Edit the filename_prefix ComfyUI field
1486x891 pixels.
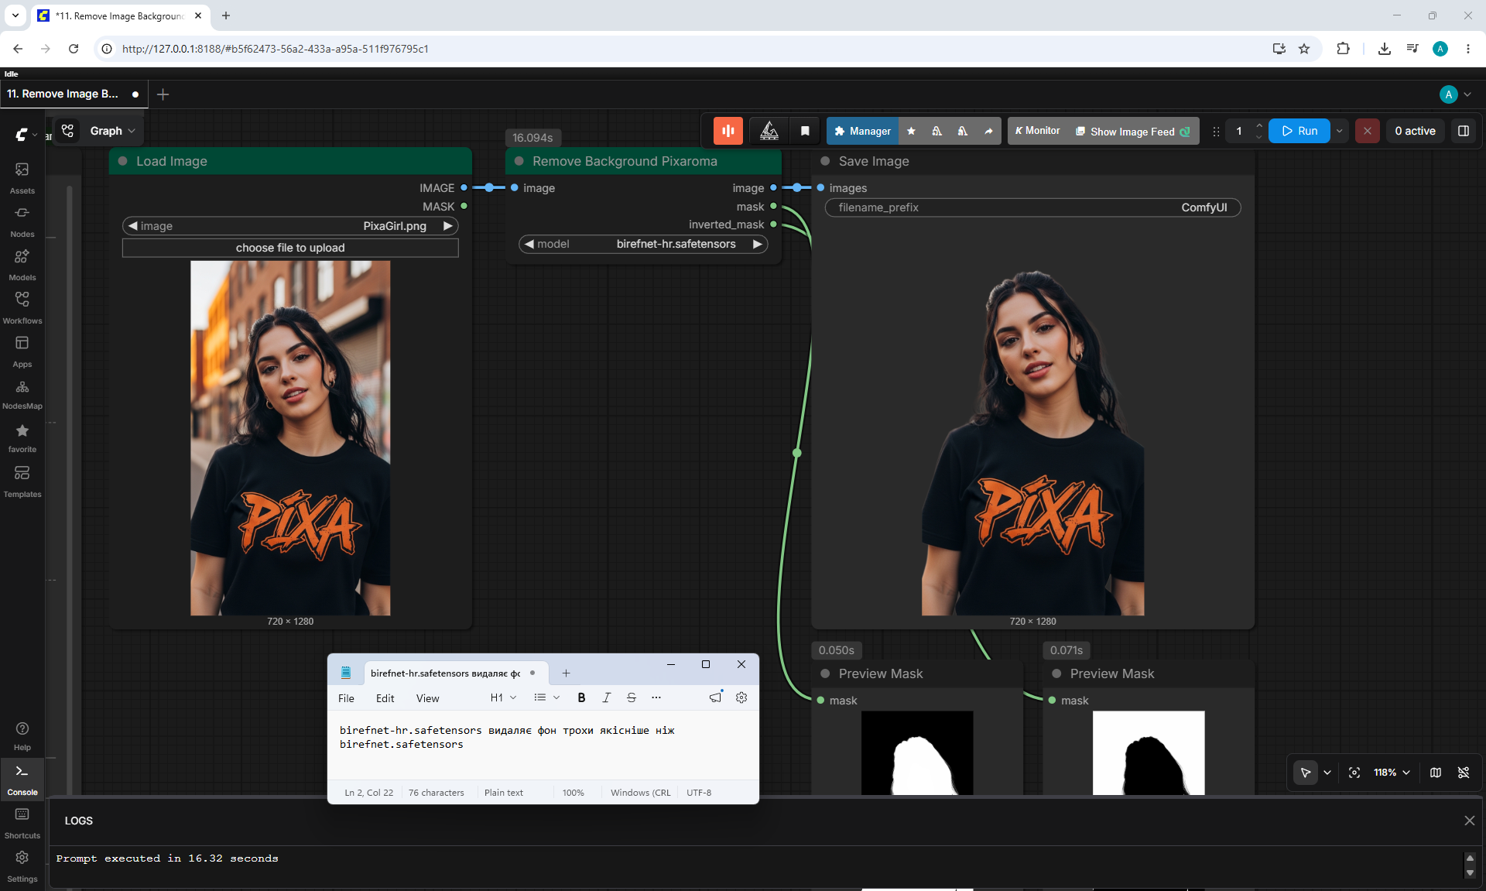[x=1032, y=207]
